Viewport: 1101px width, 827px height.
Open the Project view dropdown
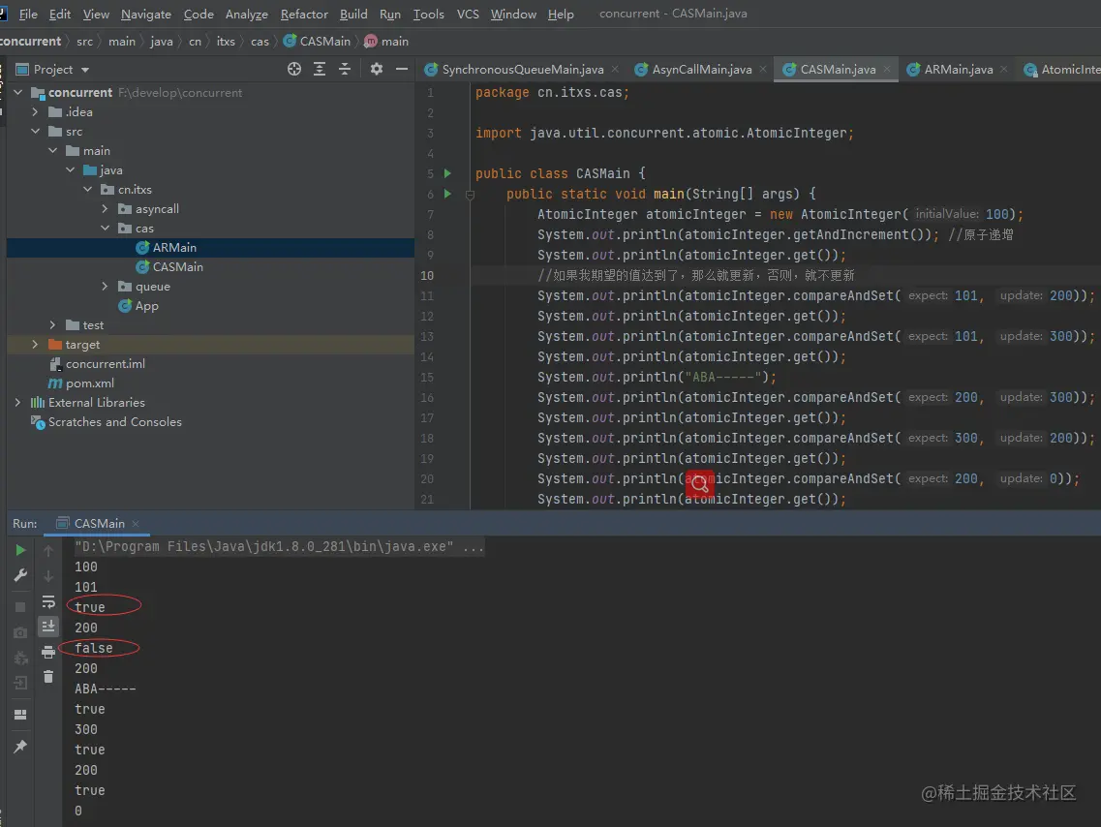(x=85, y=70)
